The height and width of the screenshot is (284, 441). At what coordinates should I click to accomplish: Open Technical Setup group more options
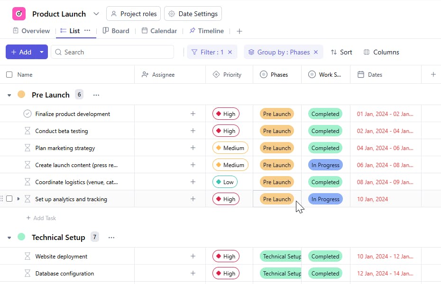click(x=111, y=238)
